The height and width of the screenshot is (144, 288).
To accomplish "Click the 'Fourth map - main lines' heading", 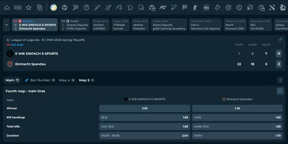I will (x=25, y=91).
